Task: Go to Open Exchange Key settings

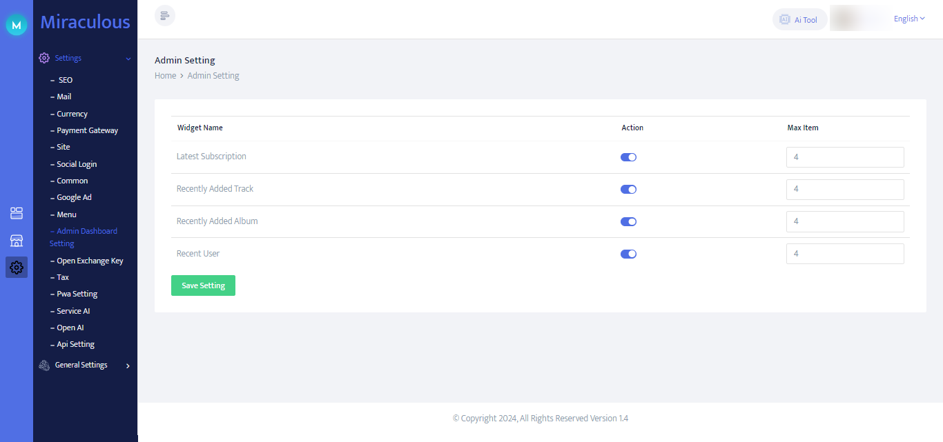Action: click(x=90, y=261)
